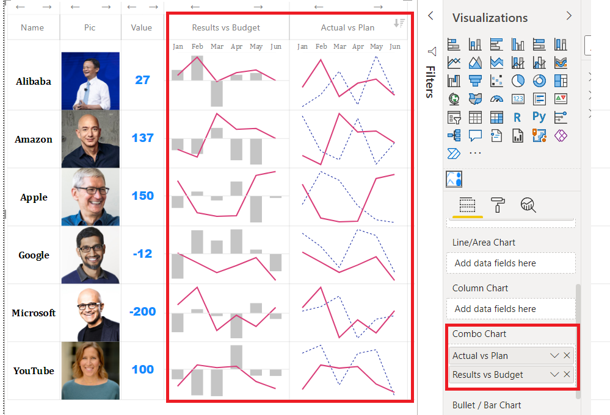The width and height of the screenshot is (610, 415).
Task: Select the decomposition tree visual
Action: tap(454, 135)
